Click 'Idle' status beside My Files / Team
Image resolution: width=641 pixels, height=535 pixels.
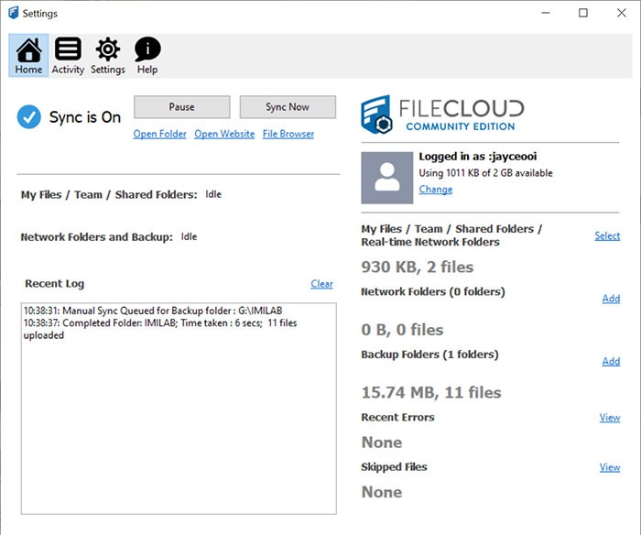point(213,194)
